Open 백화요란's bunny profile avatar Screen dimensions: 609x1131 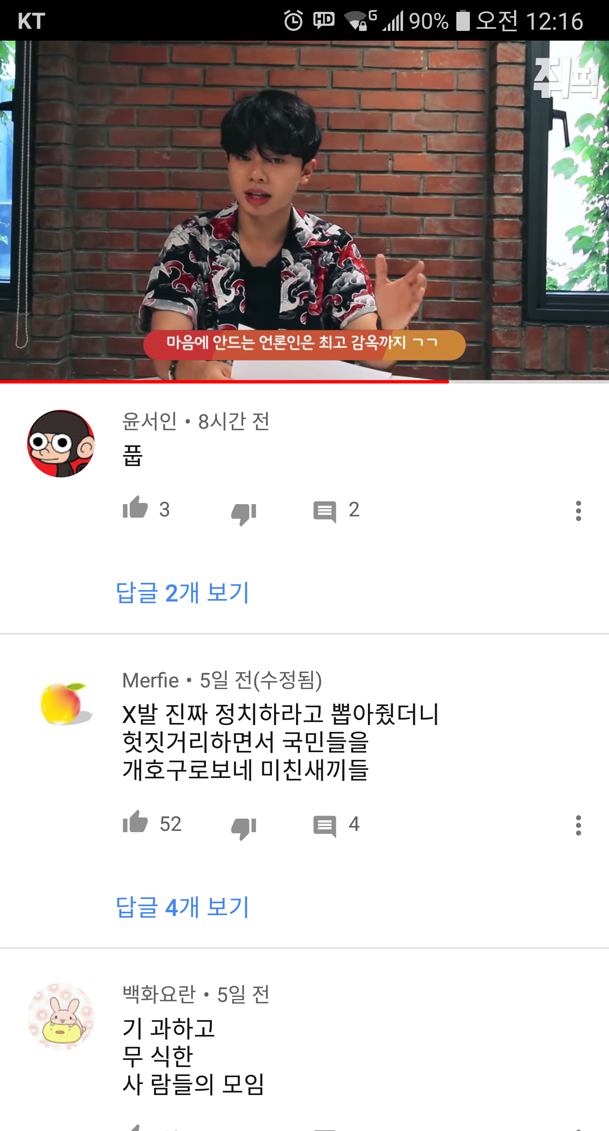pyautogui.click(x=61, y=1016)
